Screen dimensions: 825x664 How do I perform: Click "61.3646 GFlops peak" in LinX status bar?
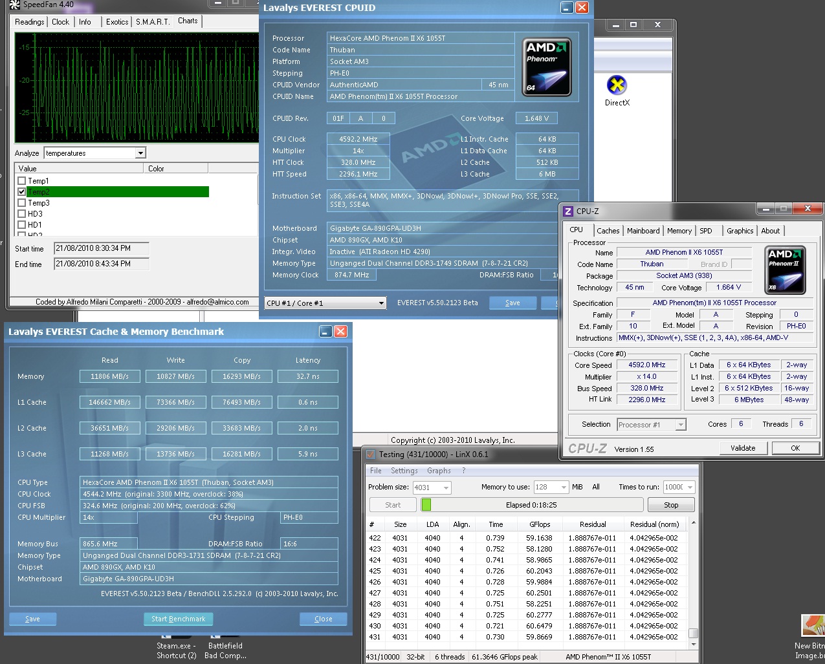pos(505,657)
